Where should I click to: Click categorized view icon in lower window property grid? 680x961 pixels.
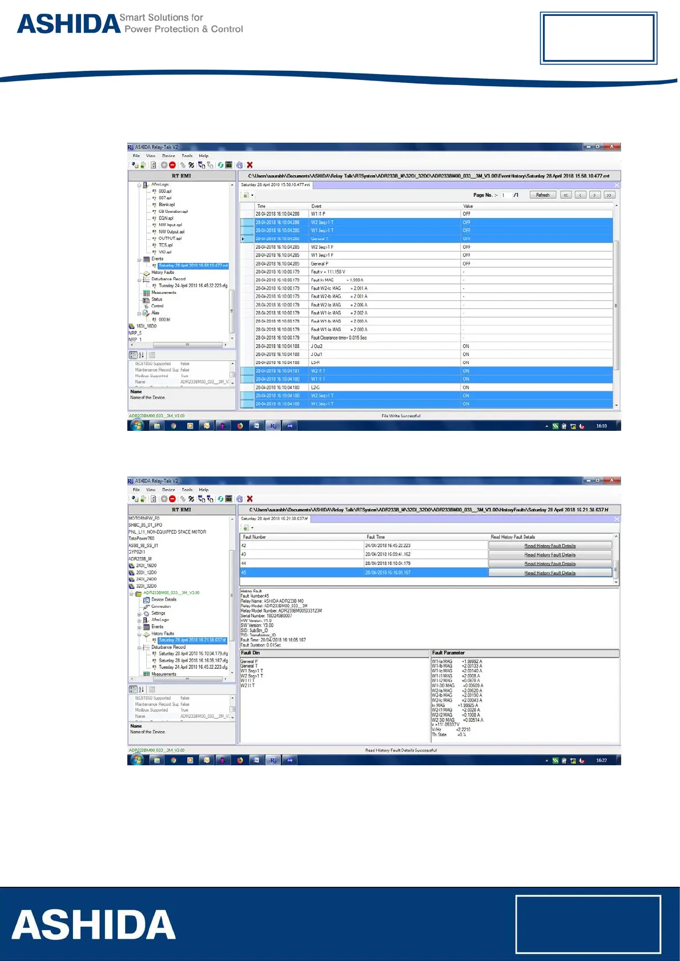[x=133, y=689]
